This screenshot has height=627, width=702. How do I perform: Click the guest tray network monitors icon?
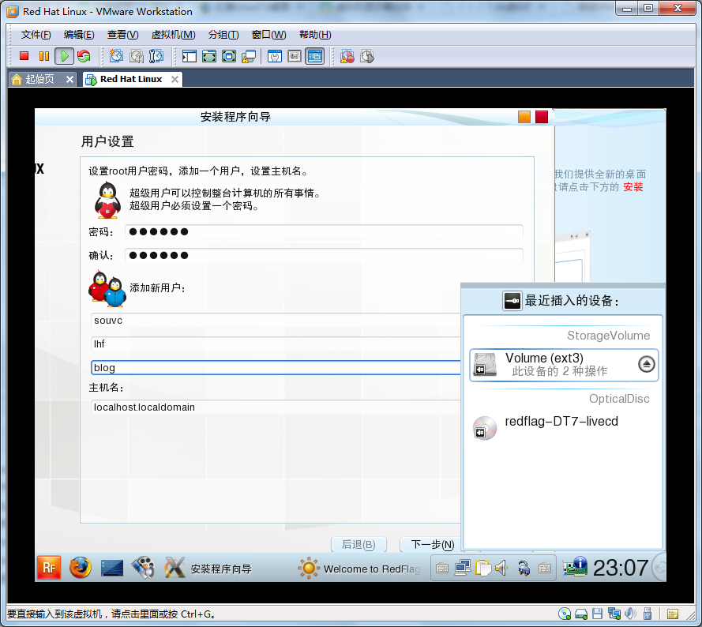click(462, 568)
